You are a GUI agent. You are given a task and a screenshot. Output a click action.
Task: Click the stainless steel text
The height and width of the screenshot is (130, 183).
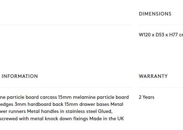tap(81, 111)
